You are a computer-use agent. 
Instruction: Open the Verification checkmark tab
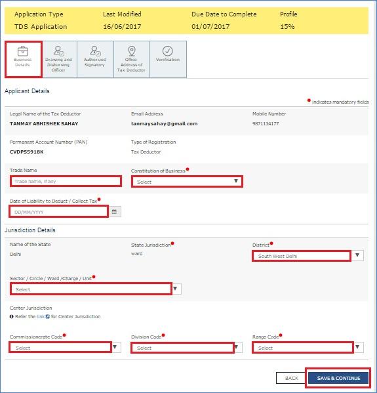[x=168, y=60]
